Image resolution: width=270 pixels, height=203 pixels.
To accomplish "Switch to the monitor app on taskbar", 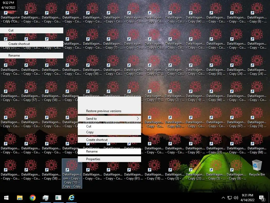I will [x=46, y=198].
